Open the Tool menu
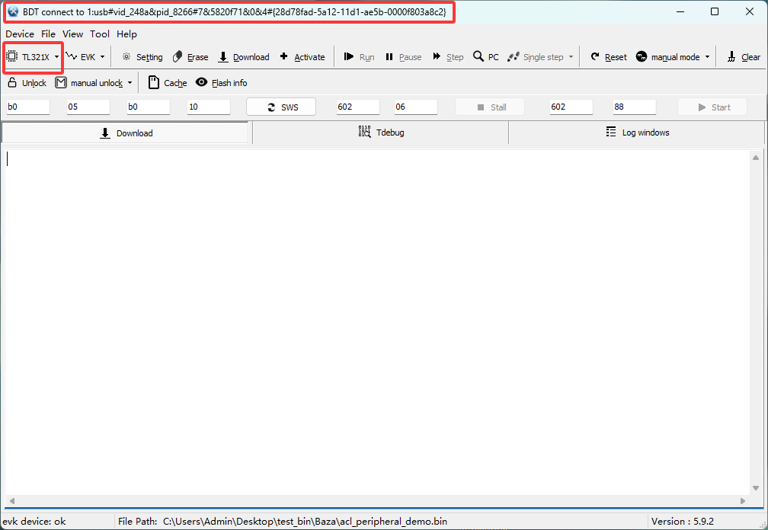This screenshot has width=768, height=530. point(99,34)
